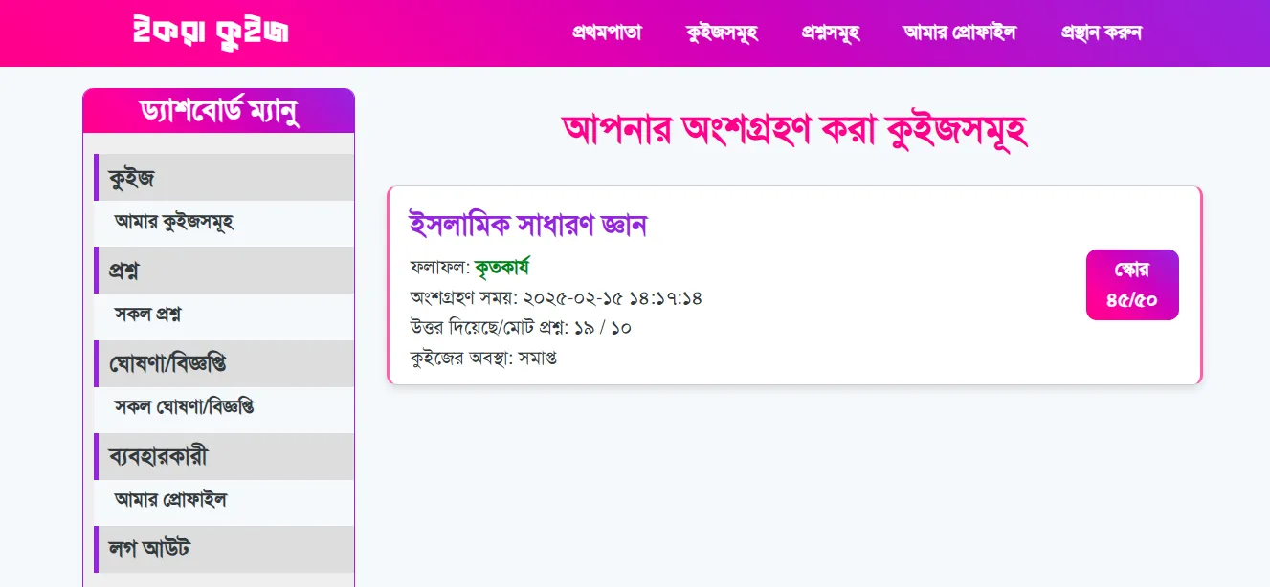Click the ড্যাশবোর্ড ম্যানু sidebar header
1270x587 pixels.
click(x=218, y=111)
